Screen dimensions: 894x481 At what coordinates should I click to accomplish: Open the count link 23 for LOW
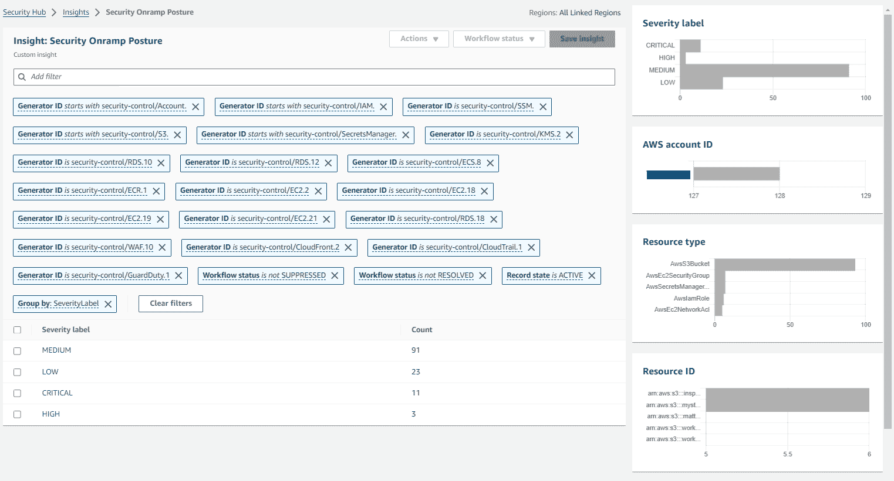point(416,372)
